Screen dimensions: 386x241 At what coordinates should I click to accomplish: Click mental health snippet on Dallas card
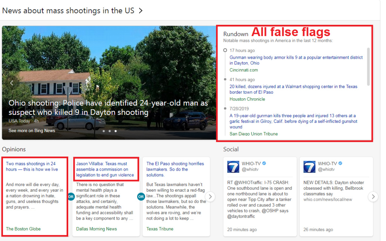[105, 201]
